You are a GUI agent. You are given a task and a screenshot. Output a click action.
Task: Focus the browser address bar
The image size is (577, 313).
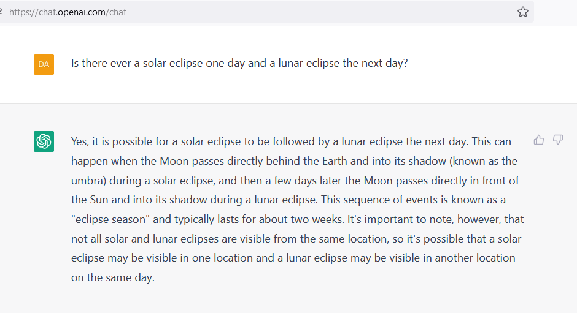click(307, 12)
